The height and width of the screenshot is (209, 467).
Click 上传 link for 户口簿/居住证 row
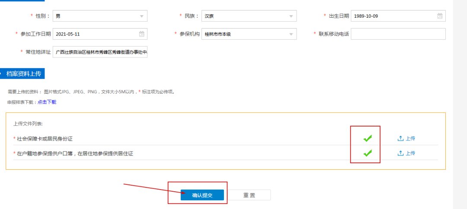(x=410, y=153)
